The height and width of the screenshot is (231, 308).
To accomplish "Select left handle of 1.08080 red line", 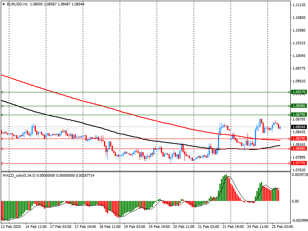I will coord(2,149).
